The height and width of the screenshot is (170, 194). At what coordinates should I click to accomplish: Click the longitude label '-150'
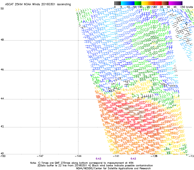tap(3, 156)
